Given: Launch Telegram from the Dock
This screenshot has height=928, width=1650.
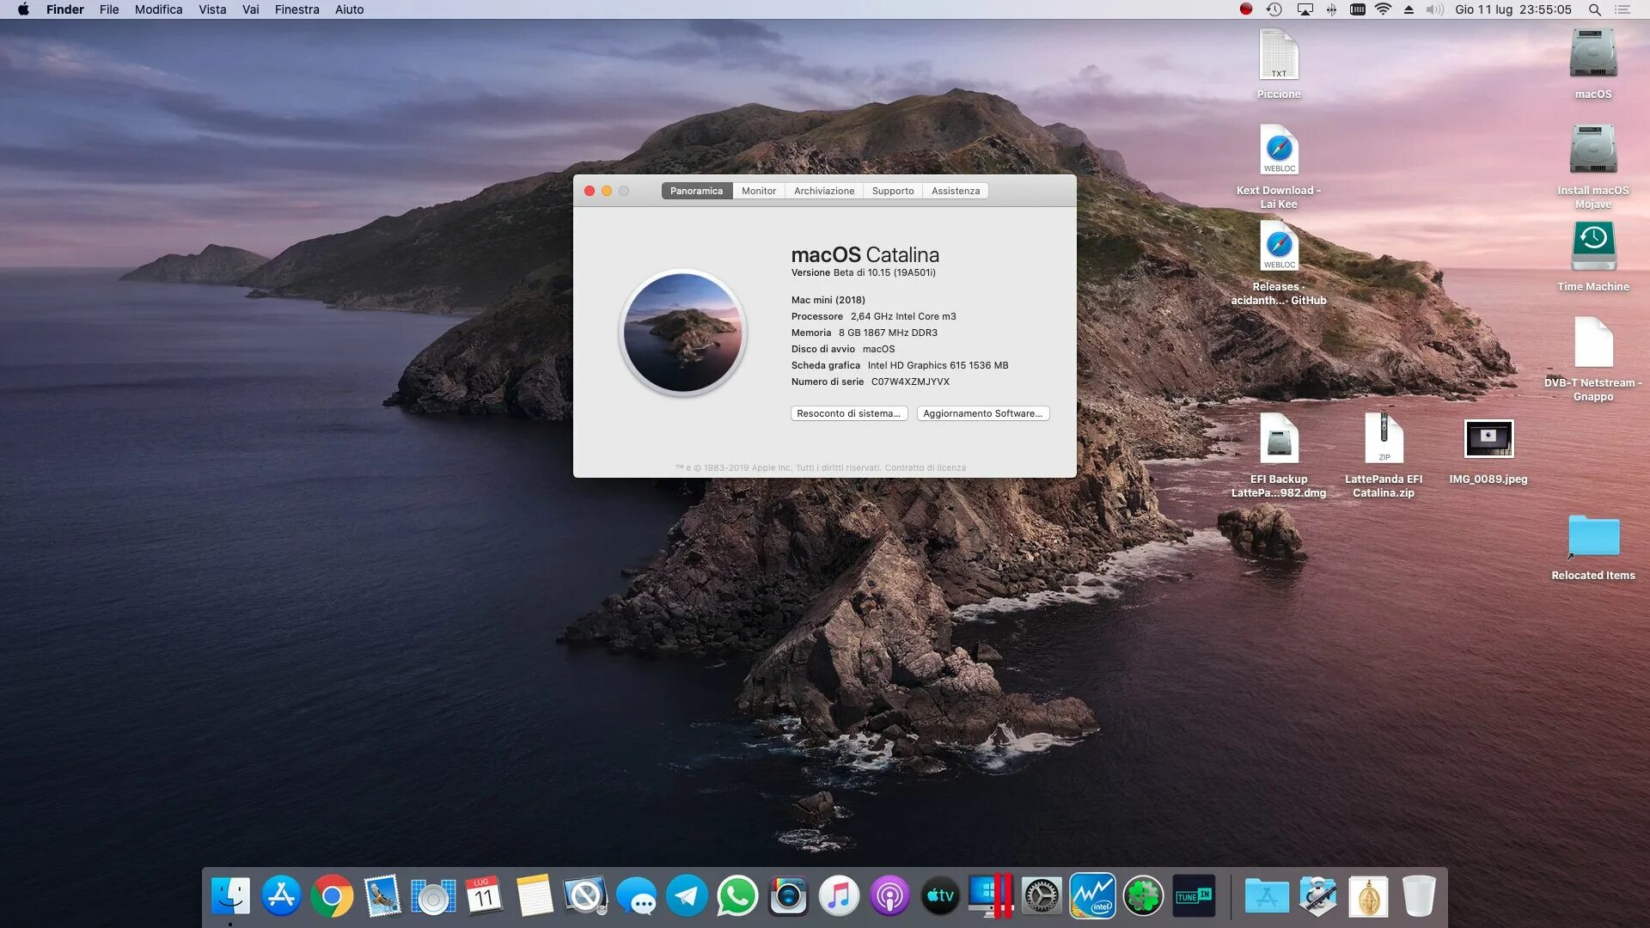Looking at the screenshot, I should click(687, 897).
